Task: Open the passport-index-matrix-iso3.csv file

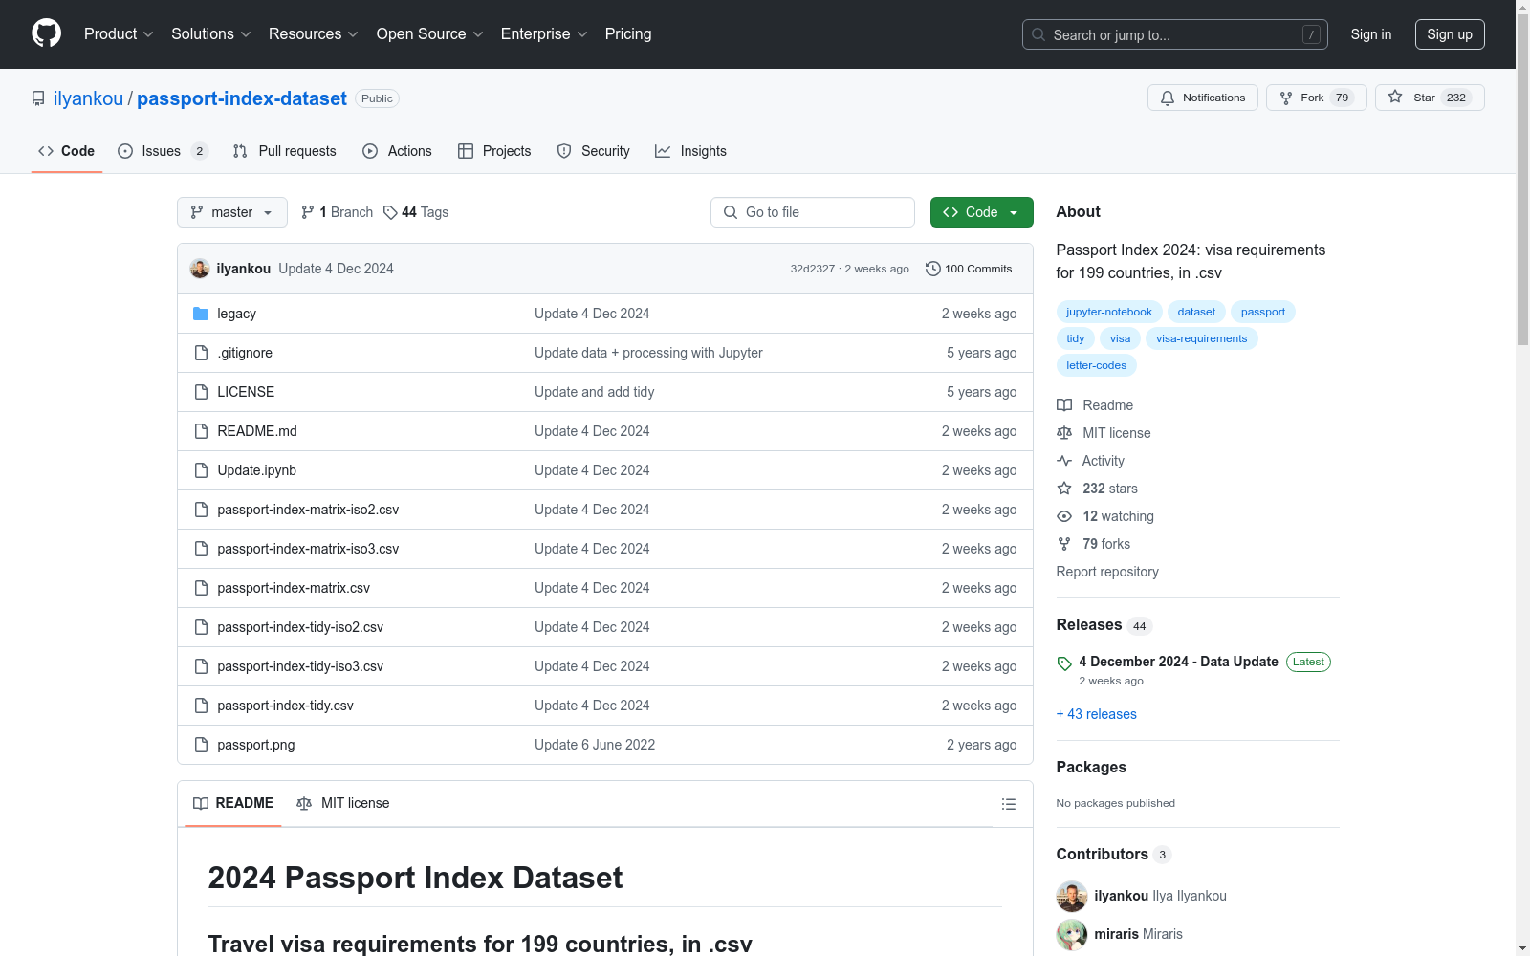Action: (308, 549)
